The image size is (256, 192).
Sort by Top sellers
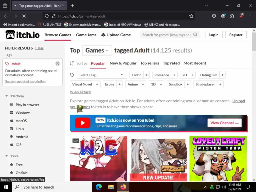click(149, 63)
